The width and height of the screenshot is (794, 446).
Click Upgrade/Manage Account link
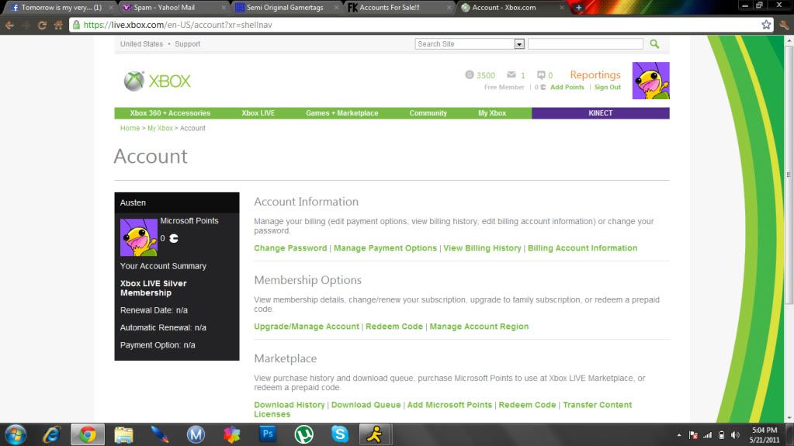(x=307, y=327)
